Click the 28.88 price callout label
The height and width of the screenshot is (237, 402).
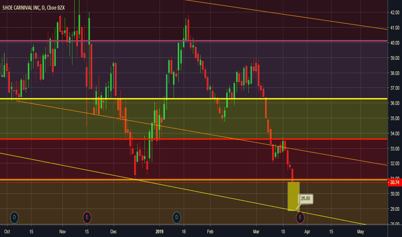point(306,199)
